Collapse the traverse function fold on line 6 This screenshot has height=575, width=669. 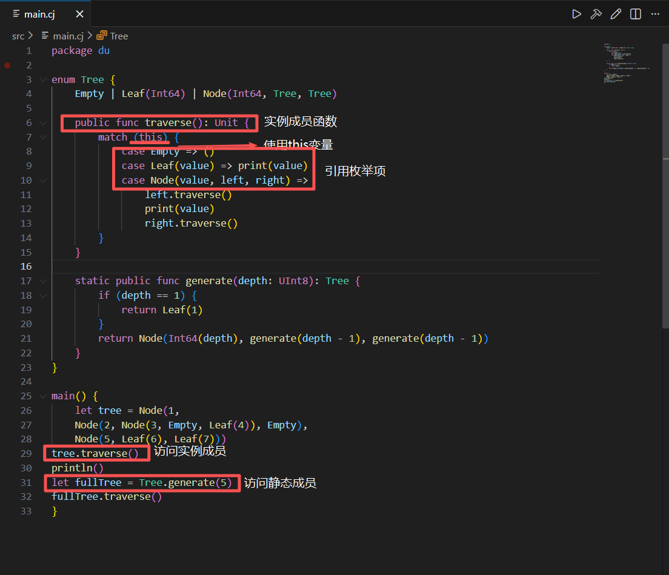coord(43,123)
